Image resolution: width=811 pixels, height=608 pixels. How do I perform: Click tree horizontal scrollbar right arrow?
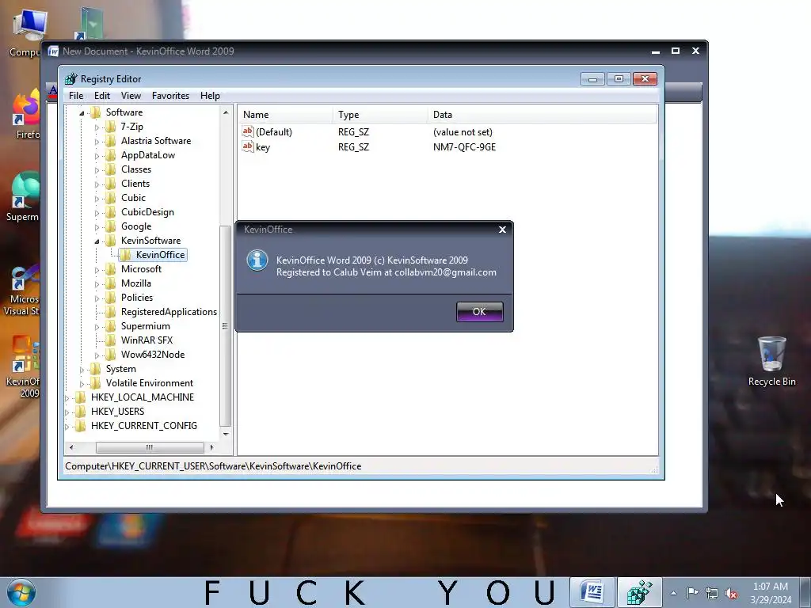211,447
